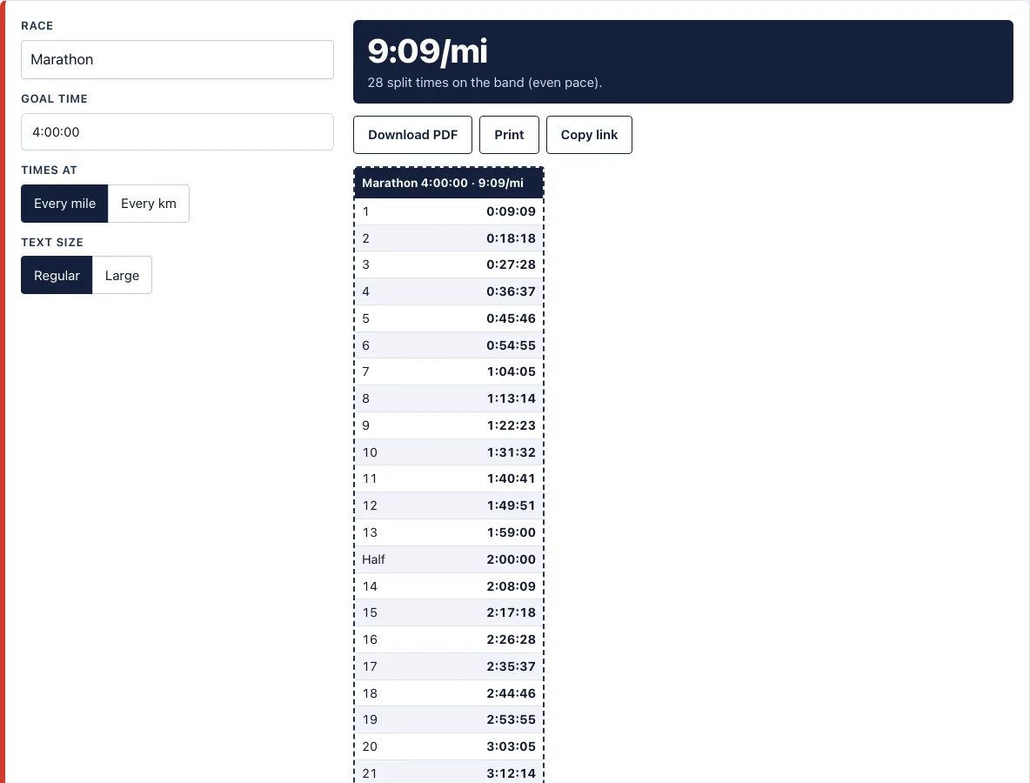
Task: Select mile 11 split 1:40:41
Action: click(511, 478)
